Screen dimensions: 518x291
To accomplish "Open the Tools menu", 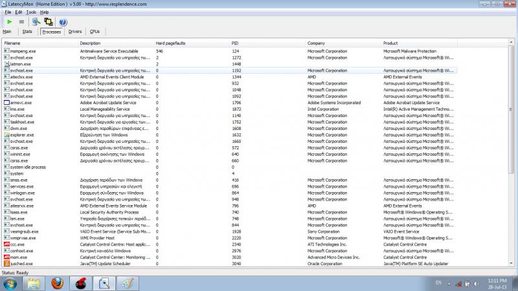I will [31, 12].
